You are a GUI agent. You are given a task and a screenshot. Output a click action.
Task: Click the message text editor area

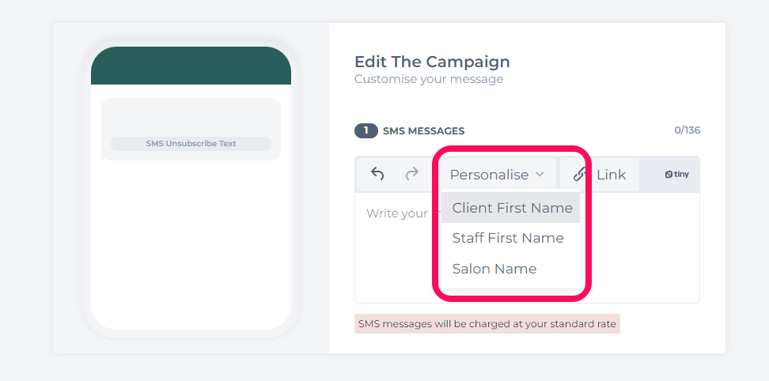[x=527, y=247]
